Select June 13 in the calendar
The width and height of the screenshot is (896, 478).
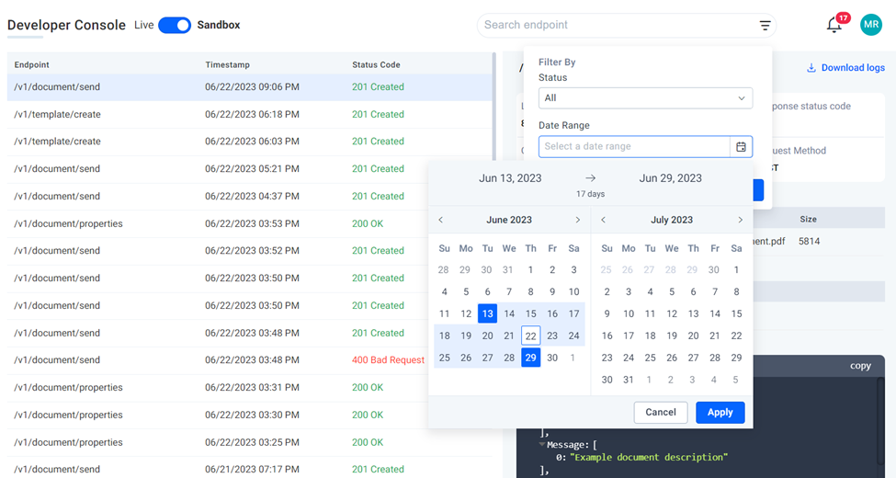[x=487, y=313]
